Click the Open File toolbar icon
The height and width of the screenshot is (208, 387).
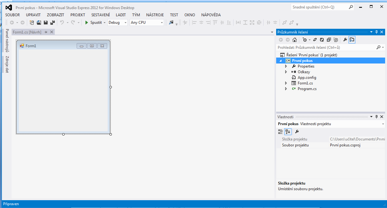click(39, 23)
